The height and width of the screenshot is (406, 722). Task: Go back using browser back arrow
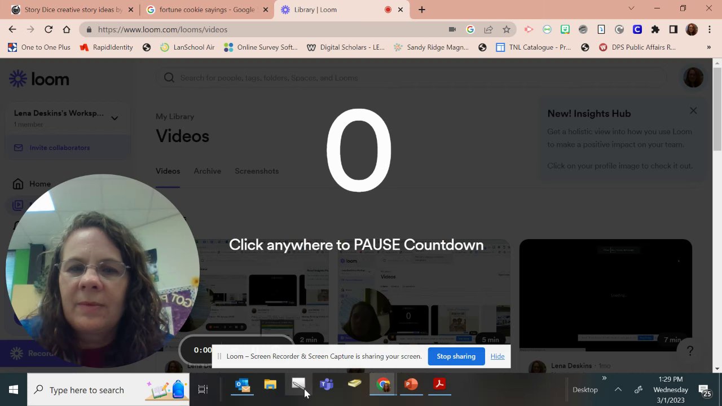click(12, 29)
